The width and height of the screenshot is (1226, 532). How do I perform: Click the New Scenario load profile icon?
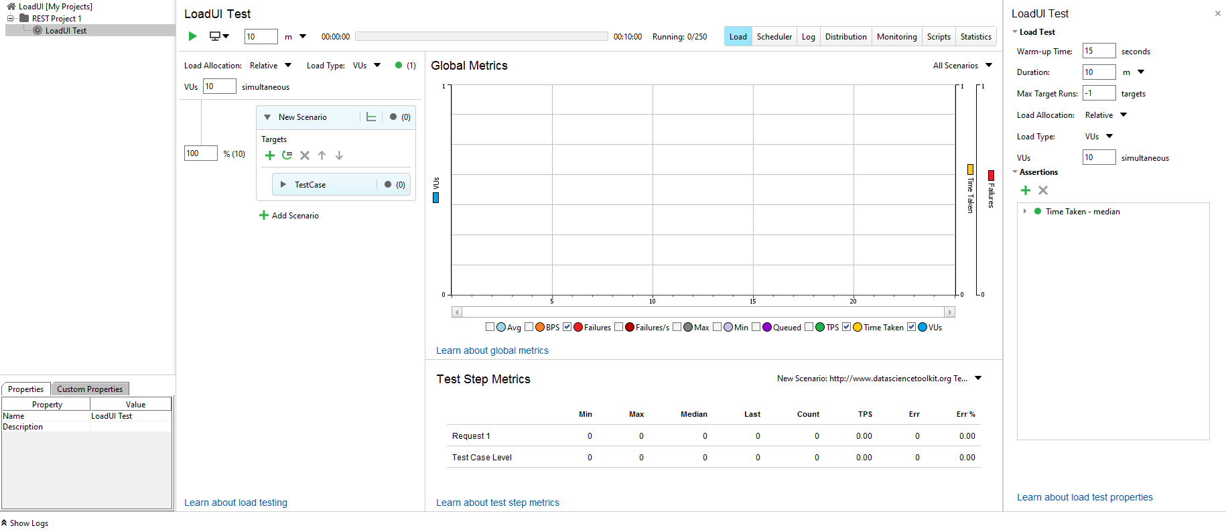pyautogui.click(x=371, y=117)
